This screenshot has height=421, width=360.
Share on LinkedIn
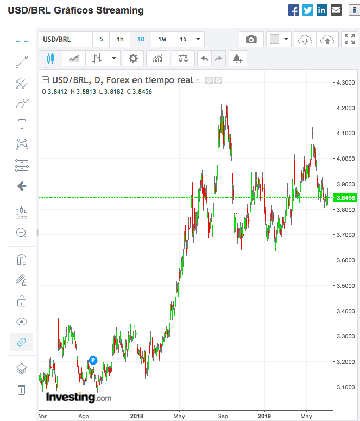click(321, 10)
